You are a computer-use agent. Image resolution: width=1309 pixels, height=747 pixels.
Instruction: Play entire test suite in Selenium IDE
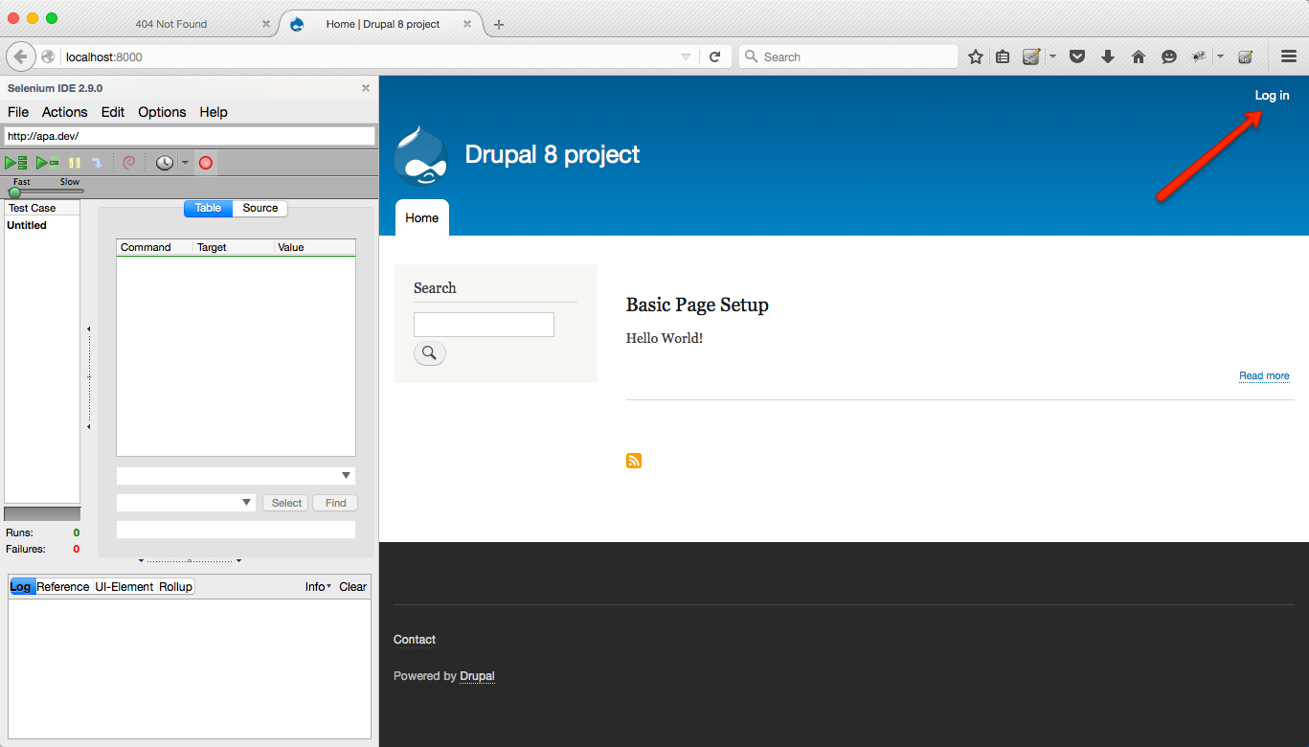15,163
